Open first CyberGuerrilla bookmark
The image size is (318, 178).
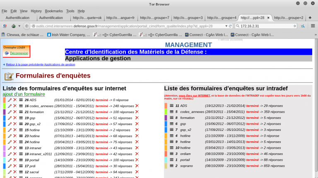pos(115,35)
